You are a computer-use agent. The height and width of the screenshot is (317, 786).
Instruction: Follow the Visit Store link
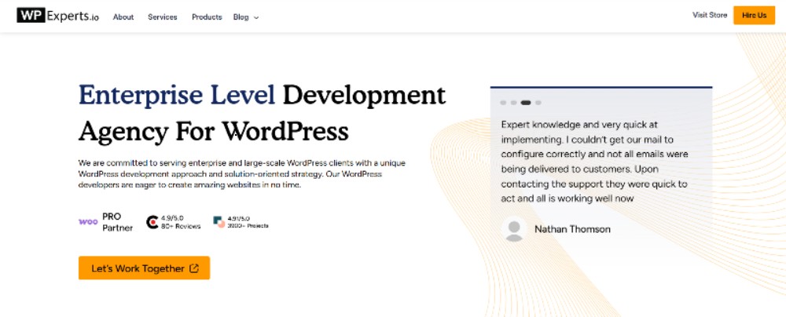709,15
